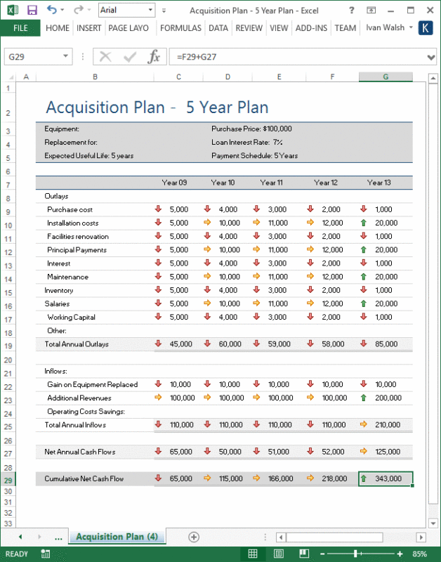
Task: Toggle Page Layout view
Action: (x=279, y=553)
